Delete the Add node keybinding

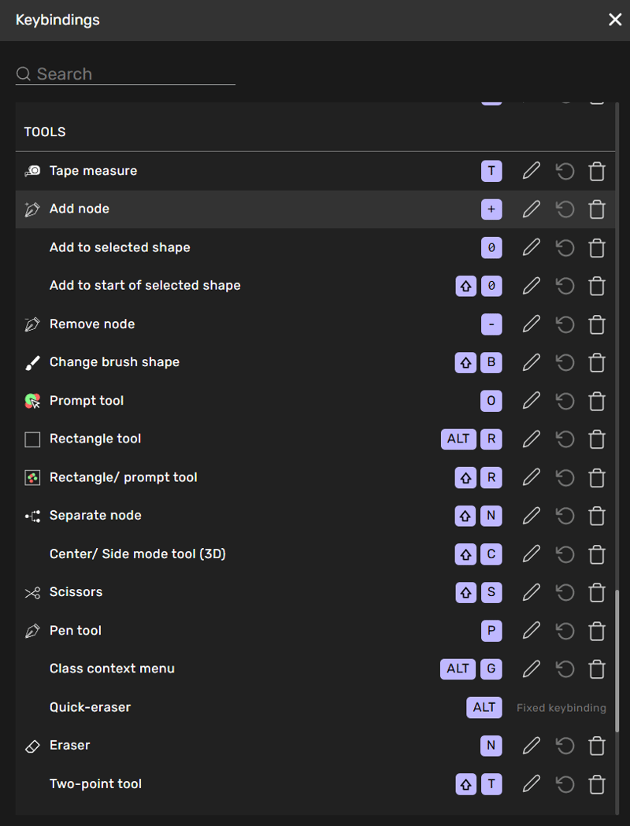pyautogui.click(x=597, y=209)
